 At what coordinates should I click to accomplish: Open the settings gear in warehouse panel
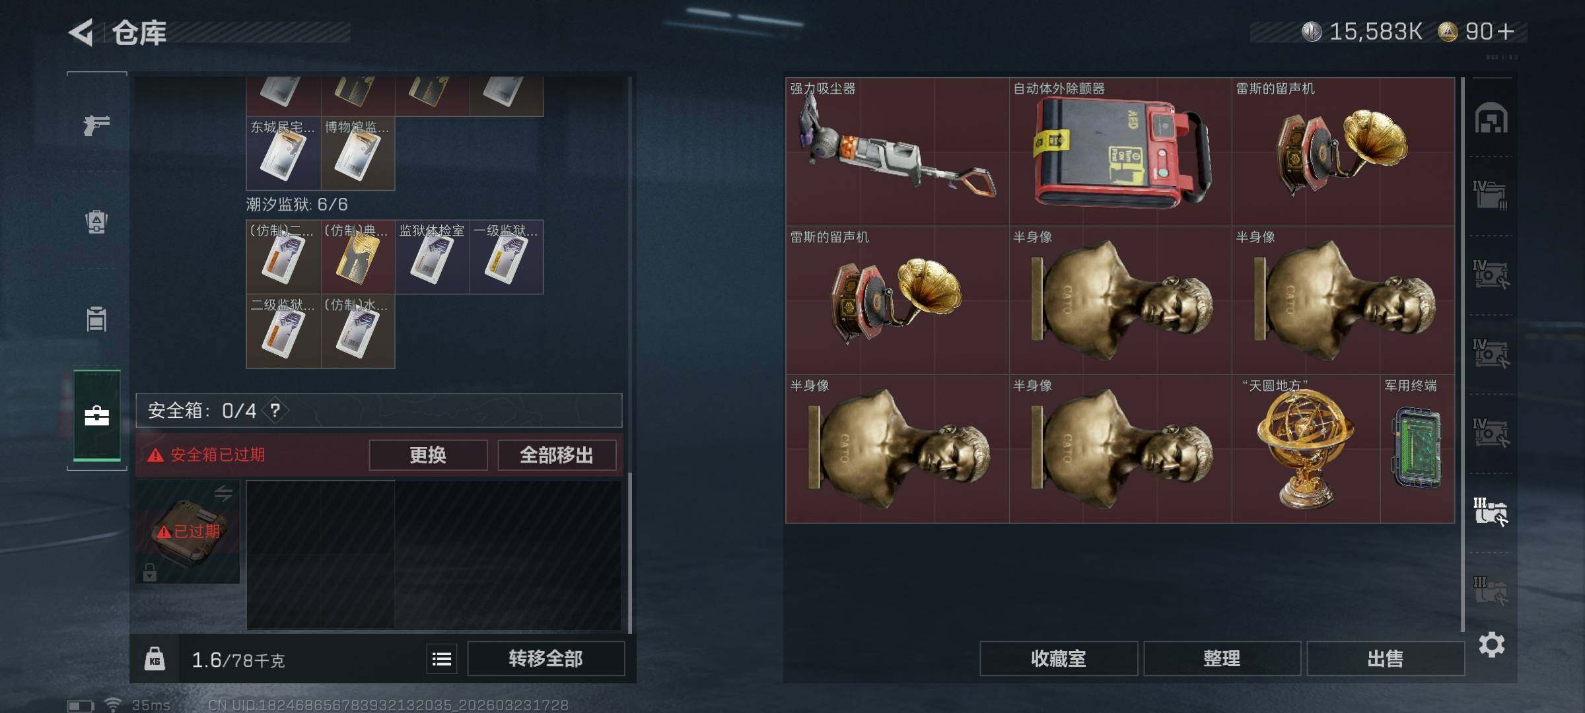[1491, 644]
